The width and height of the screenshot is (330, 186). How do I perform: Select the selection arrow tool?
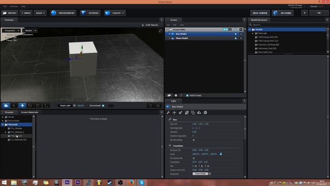click(x=14, y=105)
